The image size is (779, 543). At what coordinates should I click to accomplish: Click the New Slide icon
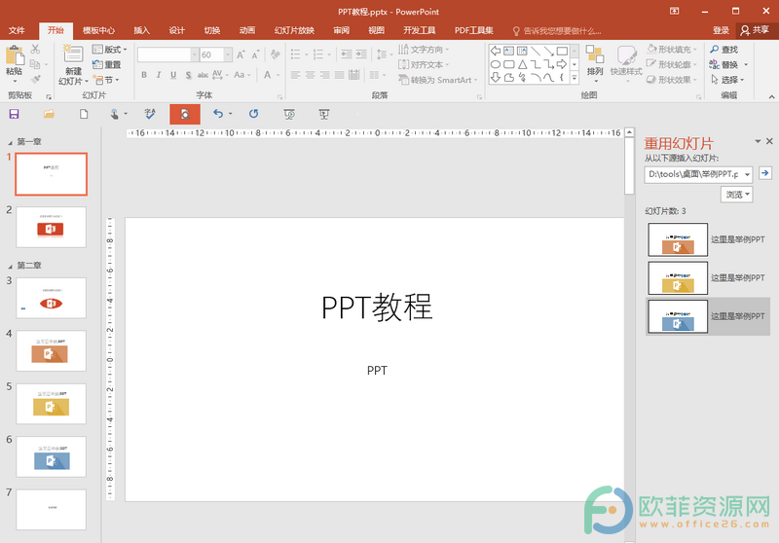coord(72,54)
